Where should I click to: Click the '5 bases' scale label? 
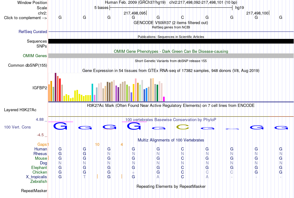pyautogui.click(x=101, y=8)
